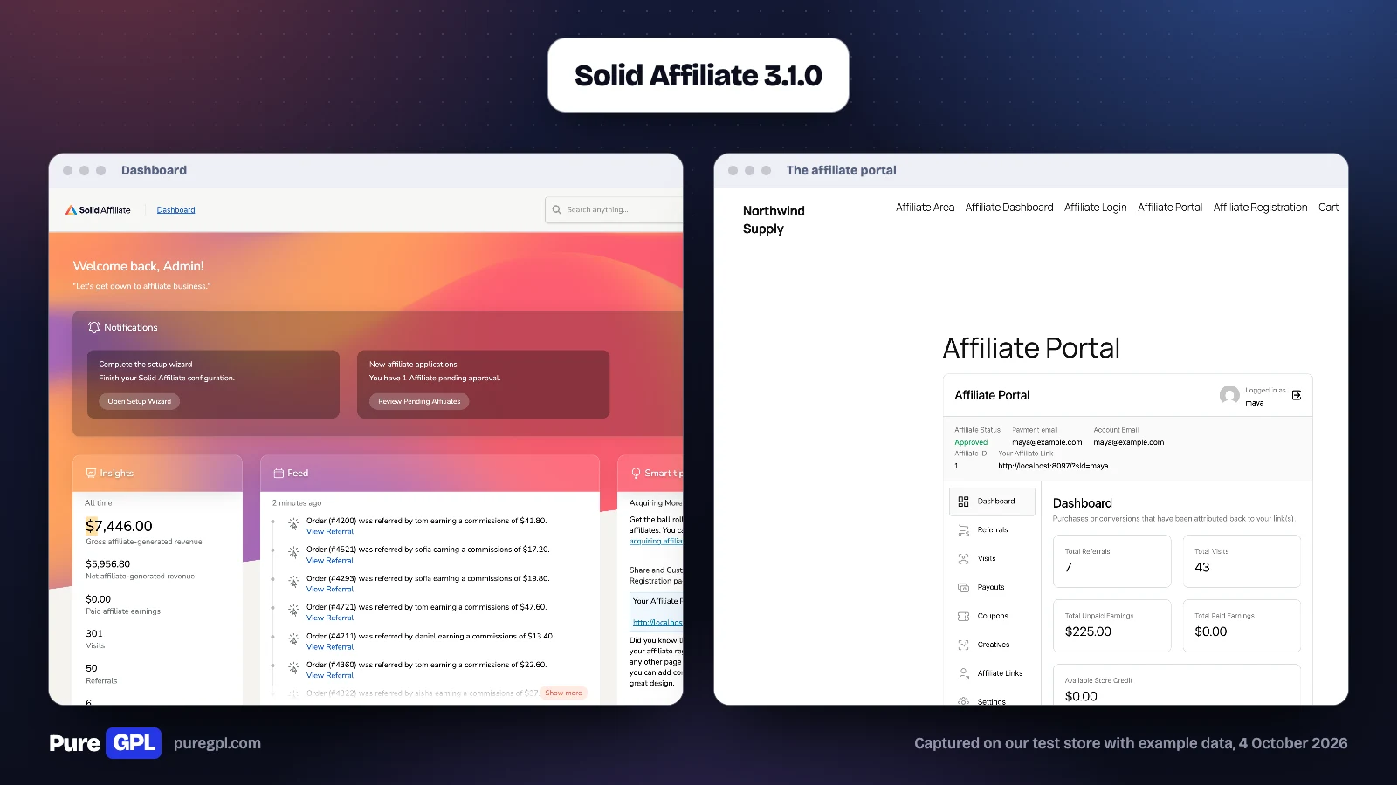Click Review Pending Affiliates button

click(x=419, y=401)
